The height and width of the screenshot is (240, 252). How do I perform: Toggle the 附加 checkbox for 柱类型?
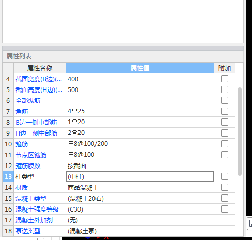pyautogui.click(x=225, y=176)
